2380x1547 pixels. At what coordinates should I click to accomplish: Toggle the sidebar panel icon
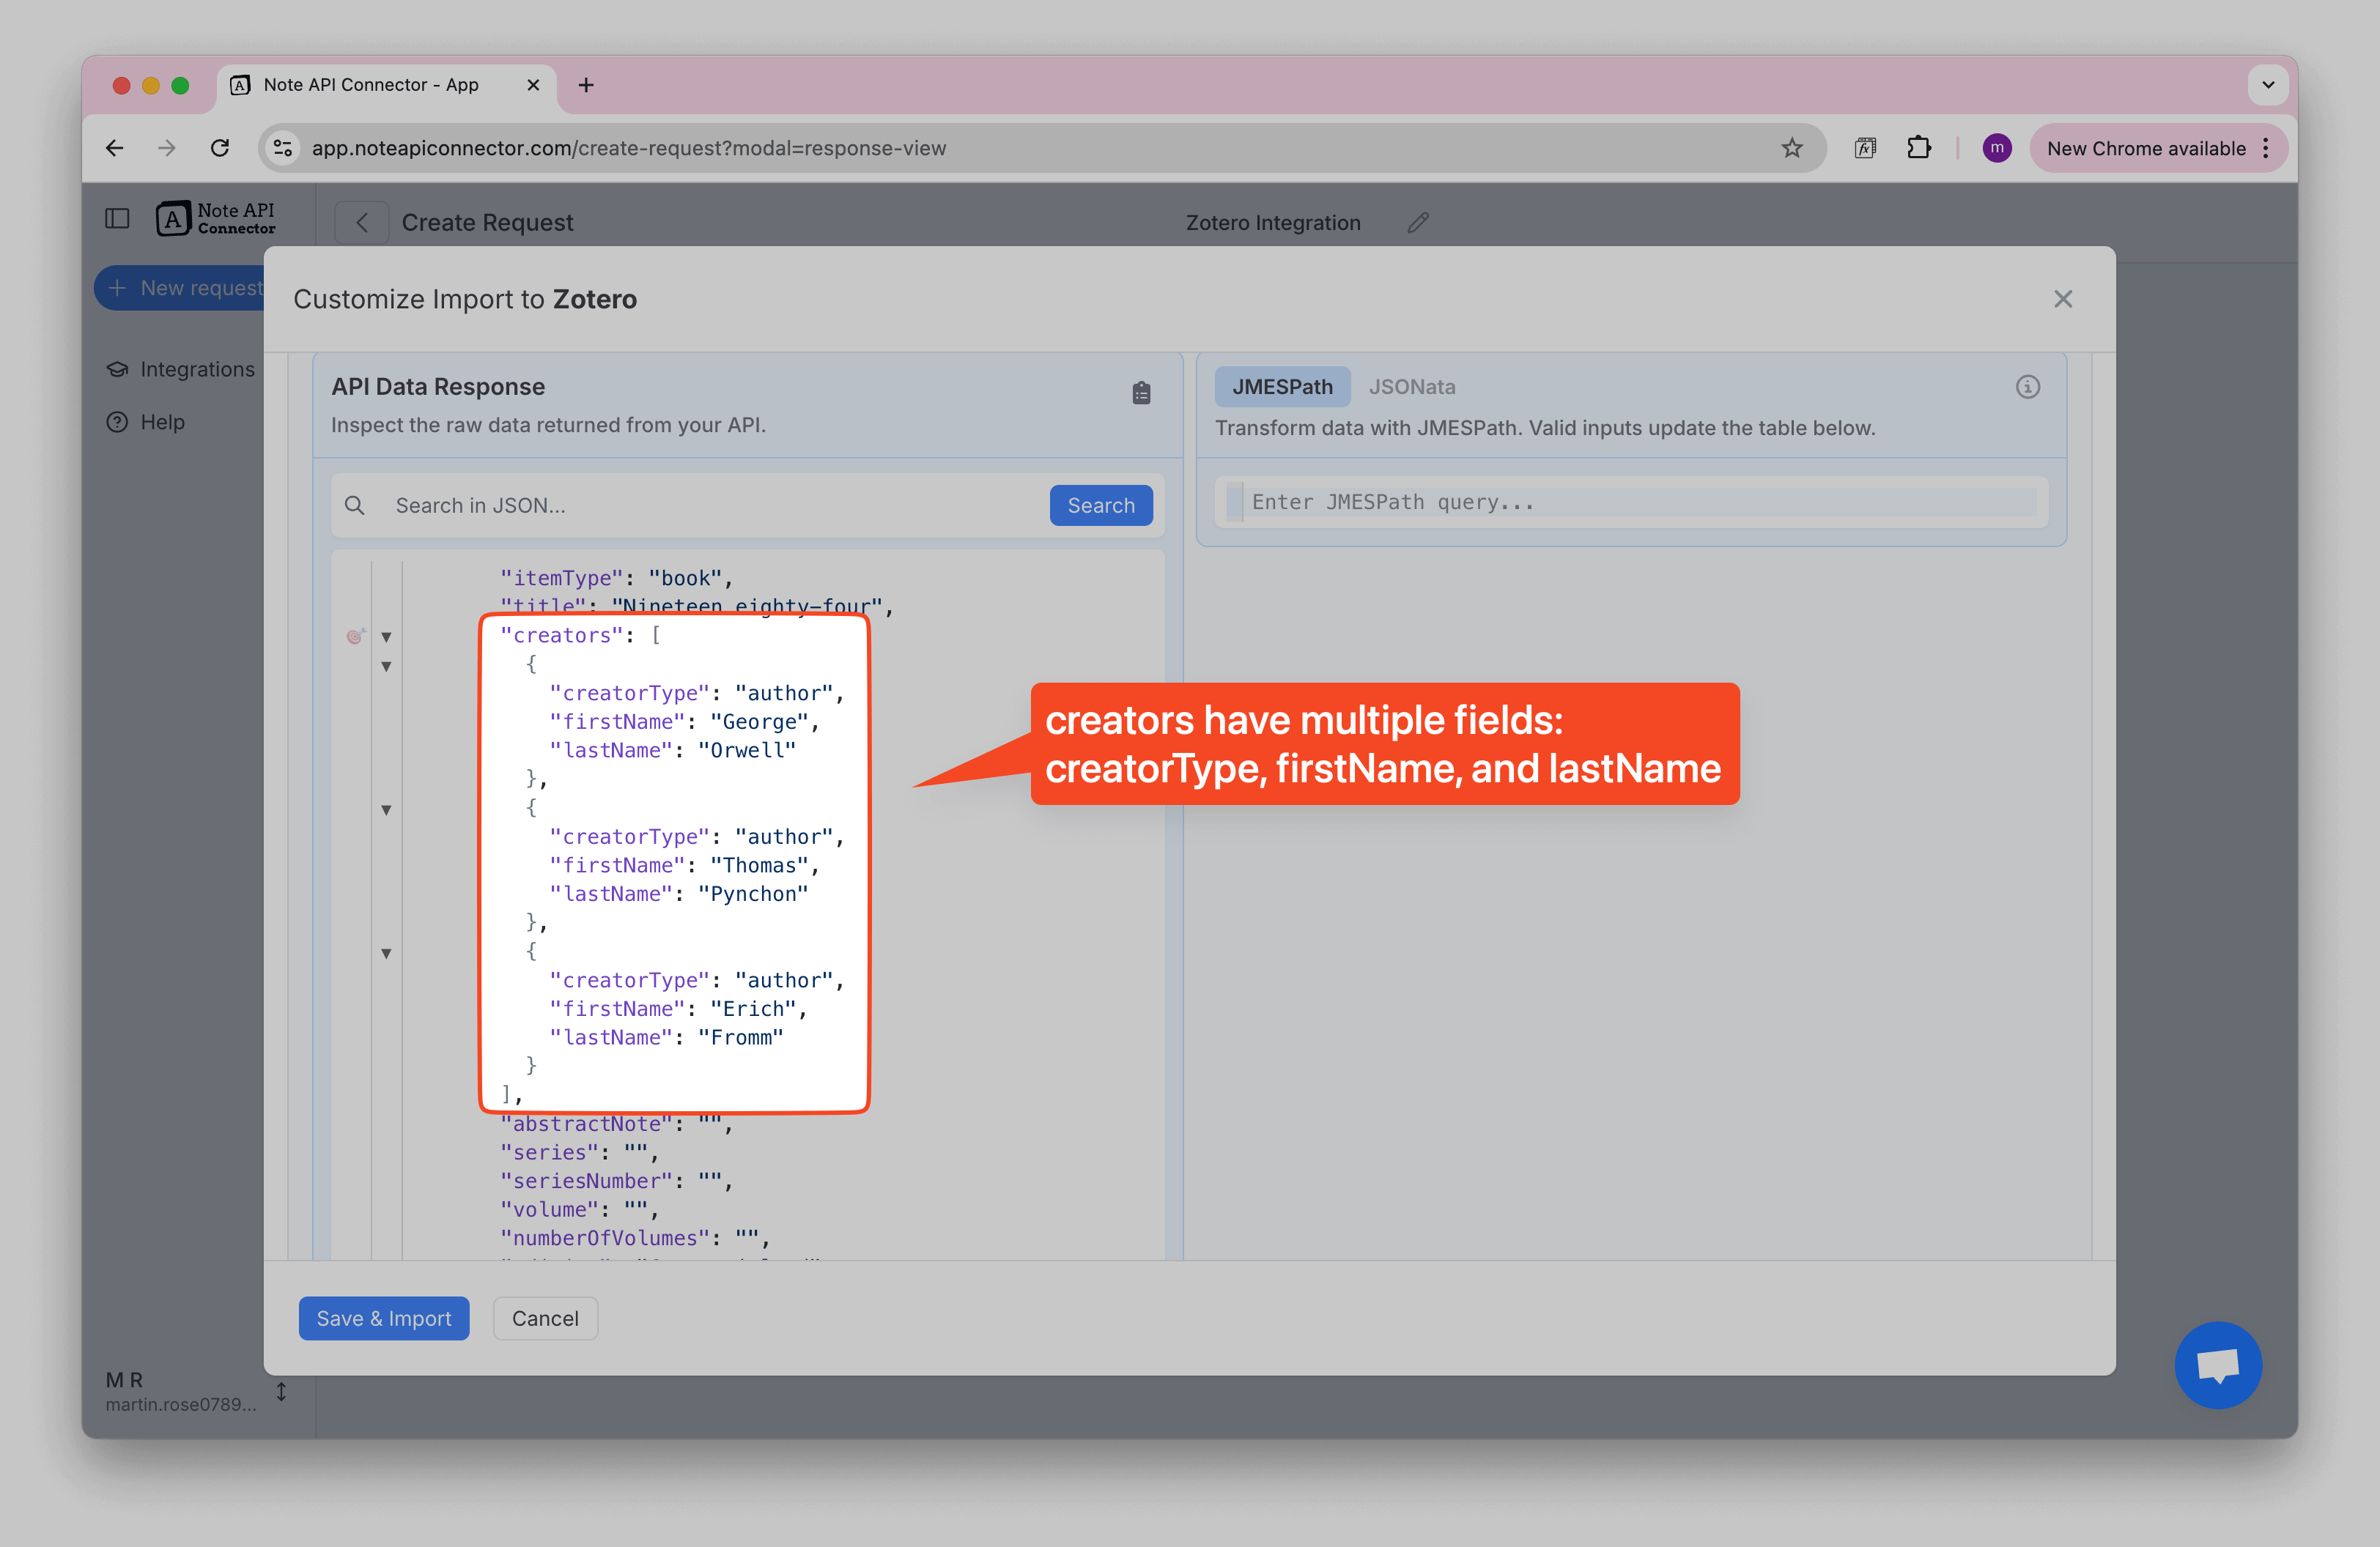pos(117,218)
